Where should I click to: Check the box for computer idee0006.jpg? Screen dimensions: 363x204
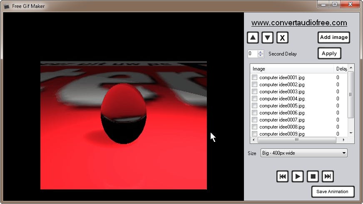coord(254,113)
